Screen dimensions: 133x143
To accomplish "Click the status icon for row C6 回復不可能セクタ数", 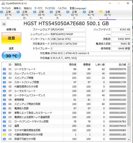I will pos(4,139).
